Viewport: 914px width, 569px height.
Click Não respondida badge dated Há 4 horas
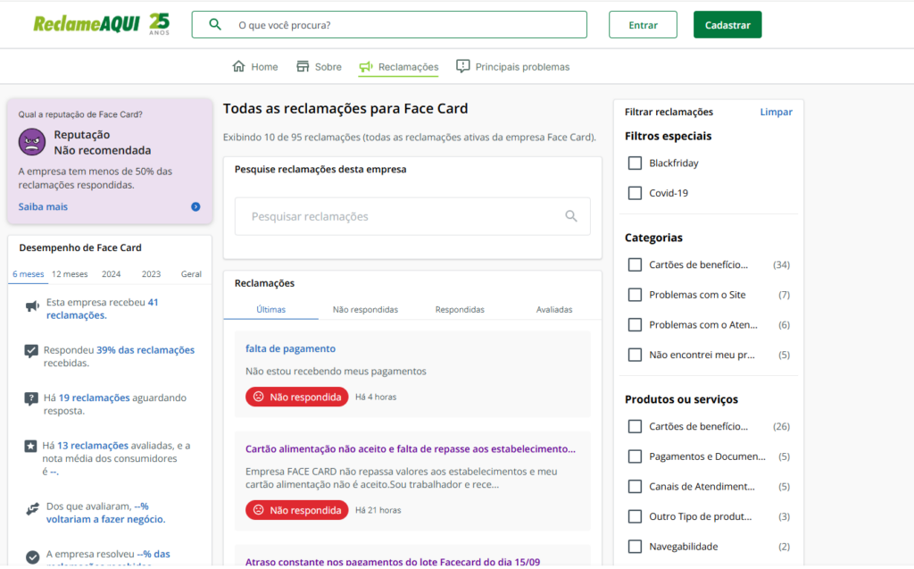click(296, 397)
